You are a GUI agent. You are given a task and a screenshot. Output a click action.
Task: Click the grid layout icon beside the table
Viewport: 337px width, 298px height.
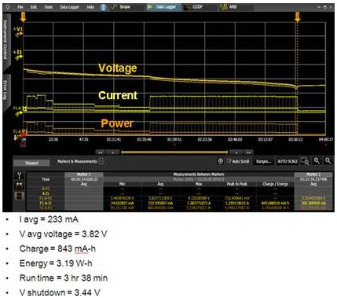point(20,196)
